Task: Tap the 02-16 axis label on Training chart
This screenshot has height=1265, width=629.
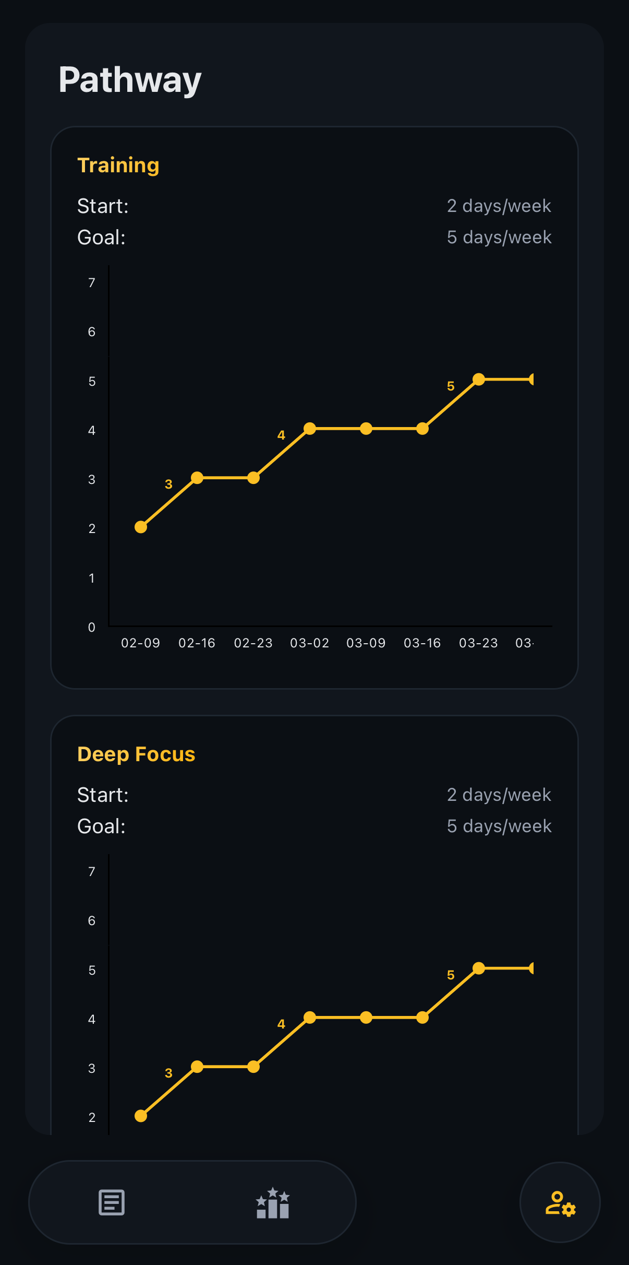Action: pyautogui.click(x=197, y=643)
